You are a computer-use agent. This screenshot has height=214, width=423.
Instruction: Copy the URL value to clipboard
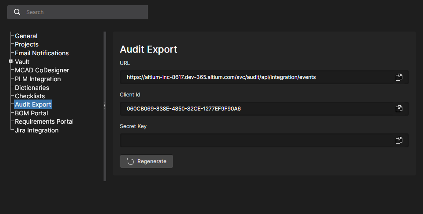coord(399,77)
